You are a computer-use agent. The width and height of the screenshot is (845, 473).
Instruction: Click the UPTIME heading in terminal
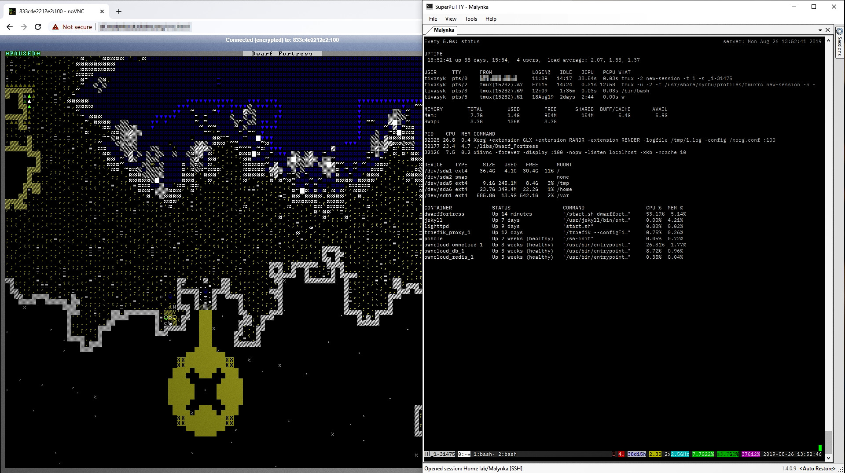coord(434,54)
